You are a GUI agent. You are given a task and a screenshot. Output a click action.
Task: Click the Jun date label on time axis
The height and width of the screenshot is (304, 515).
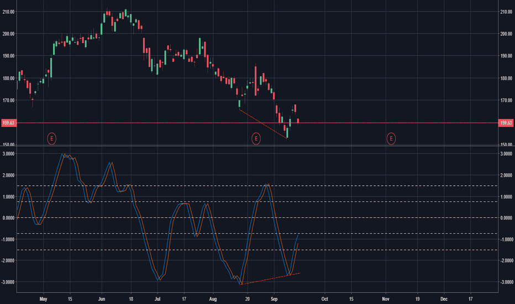(102, 299)
